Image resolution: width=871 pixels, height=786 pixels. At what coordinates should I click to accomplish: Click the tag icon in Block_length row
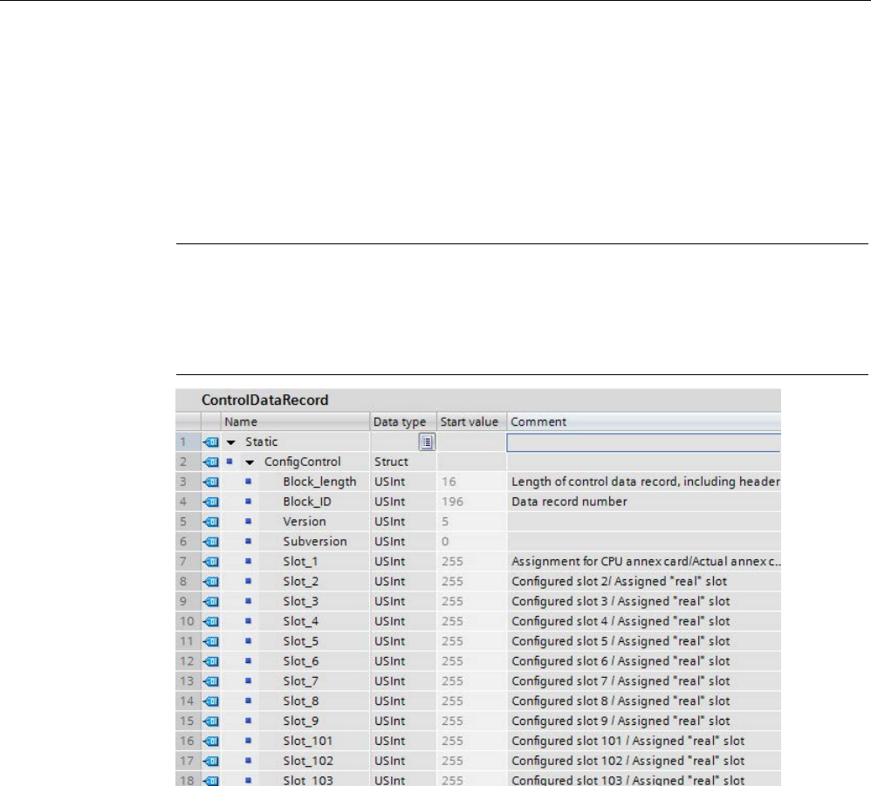click(x=210, y=482)
